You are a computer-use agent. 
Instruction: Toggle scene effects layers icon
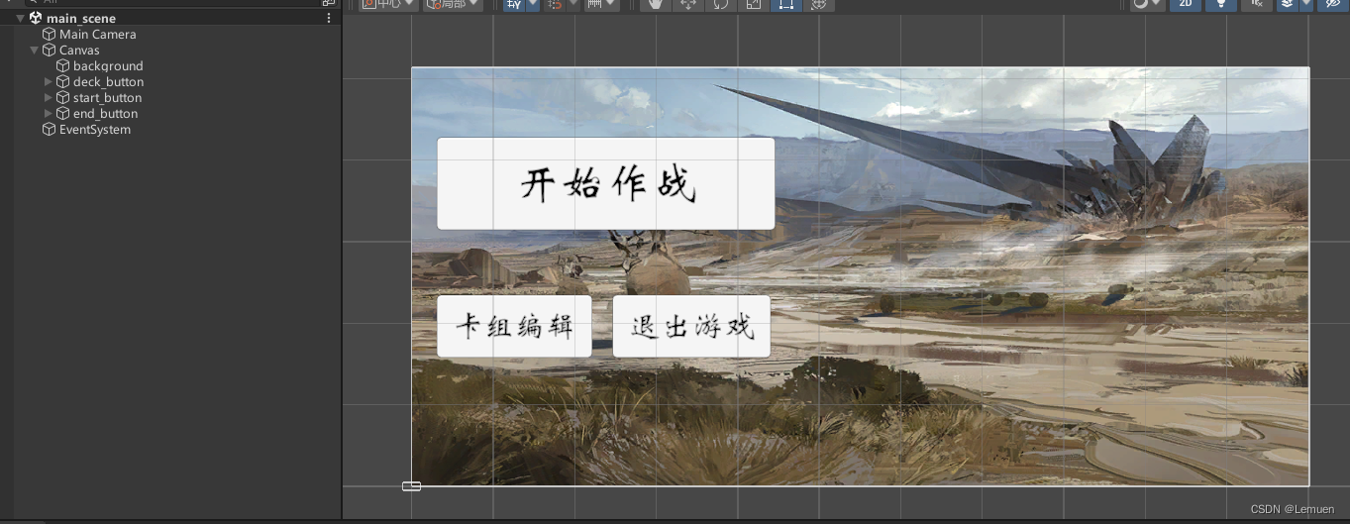point(1287,4)
